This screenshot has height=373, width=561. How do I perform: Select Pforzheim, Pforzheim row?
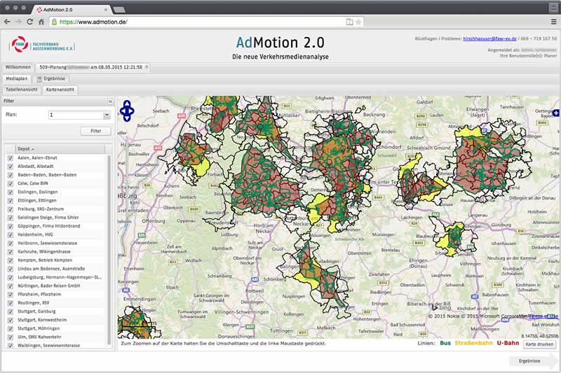tap(56, 295)
